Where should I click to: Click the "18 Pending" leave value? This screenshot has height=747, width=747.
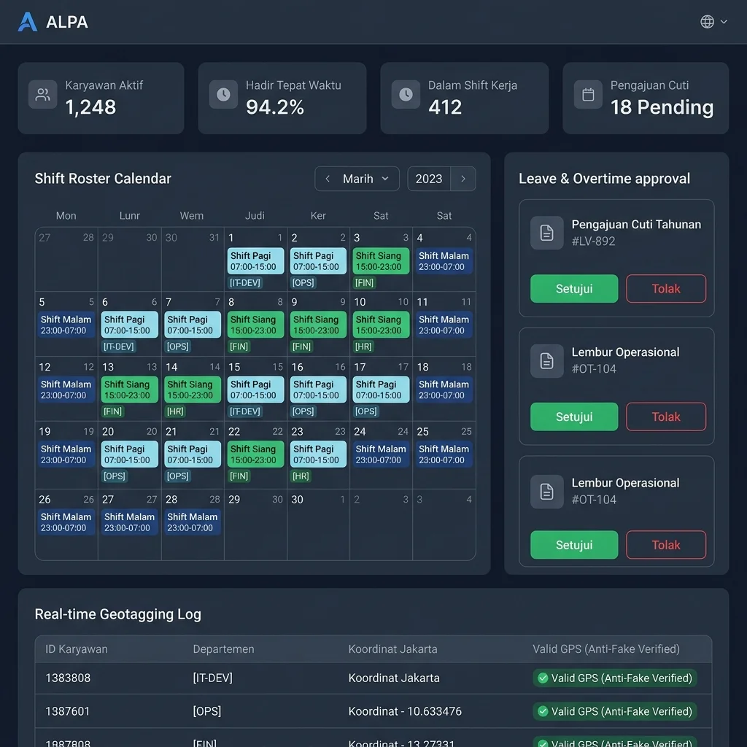click(662, 107)
